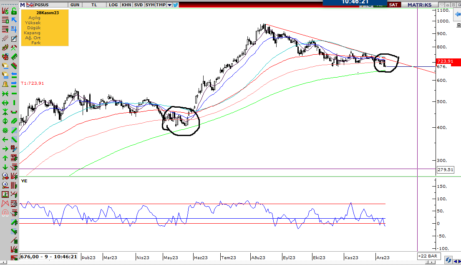
Task: Click the SAT sell button
Action: point(393,5)
